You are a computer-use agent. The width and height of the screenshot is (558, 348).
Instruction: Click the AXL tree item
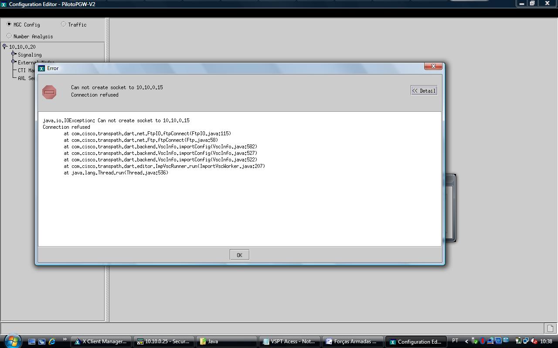click(x=26, y=78)
